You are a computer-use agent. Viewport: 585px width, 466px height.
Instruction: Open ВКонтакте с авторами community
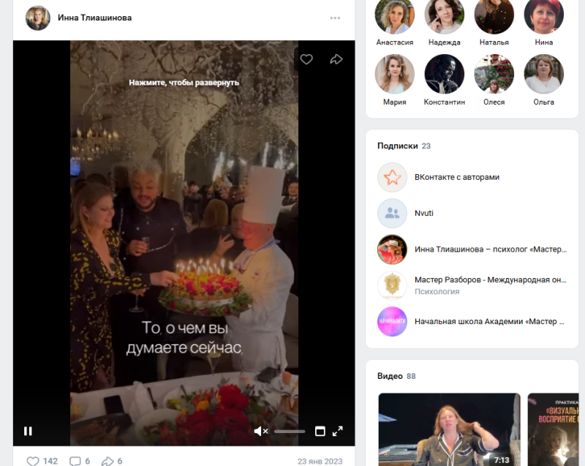point(456,177)
